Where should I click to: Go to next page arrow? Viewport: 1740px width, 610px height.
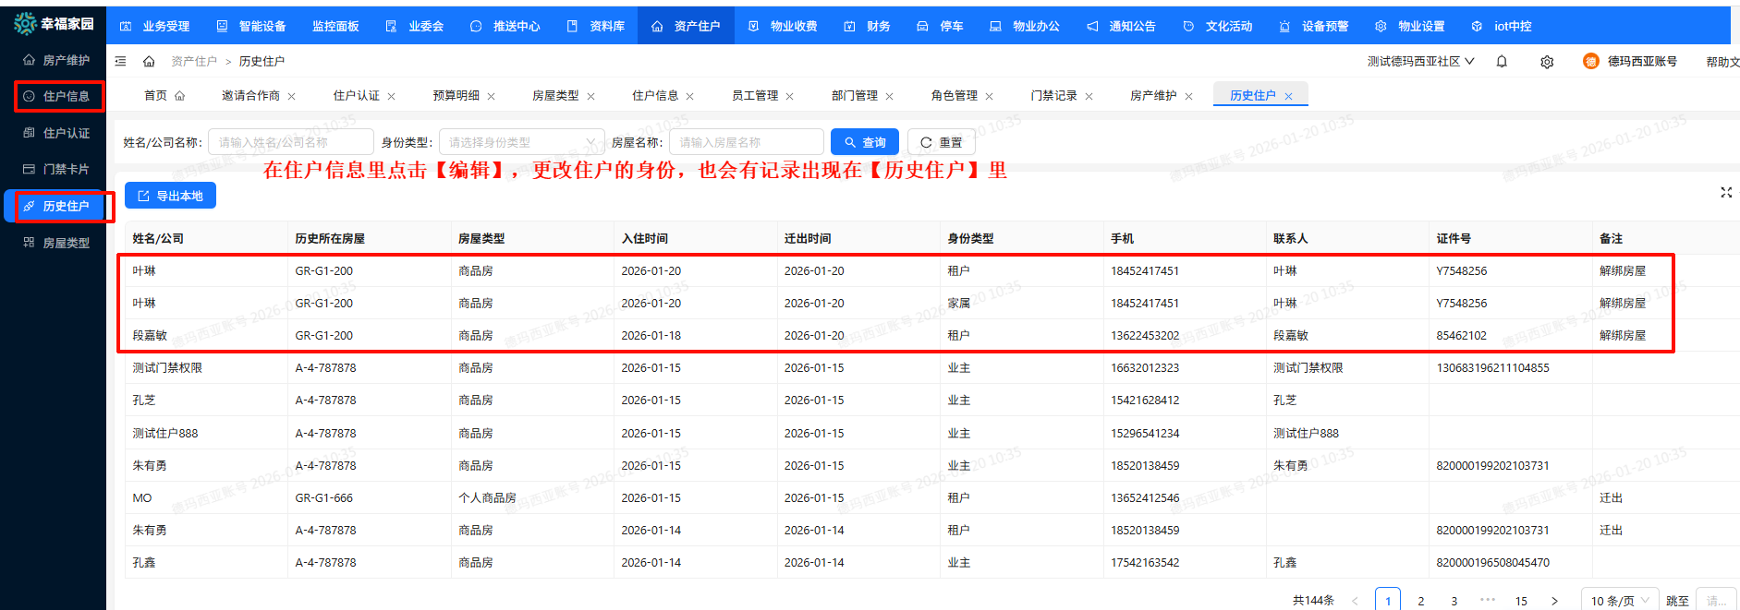[x=1554, y=601]
